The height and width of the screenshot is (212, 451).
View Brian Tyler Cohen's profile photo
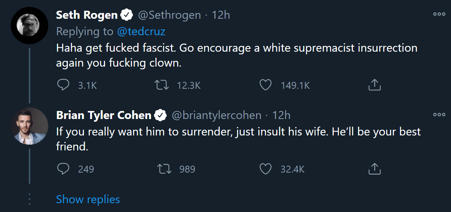tap(29, 126)
